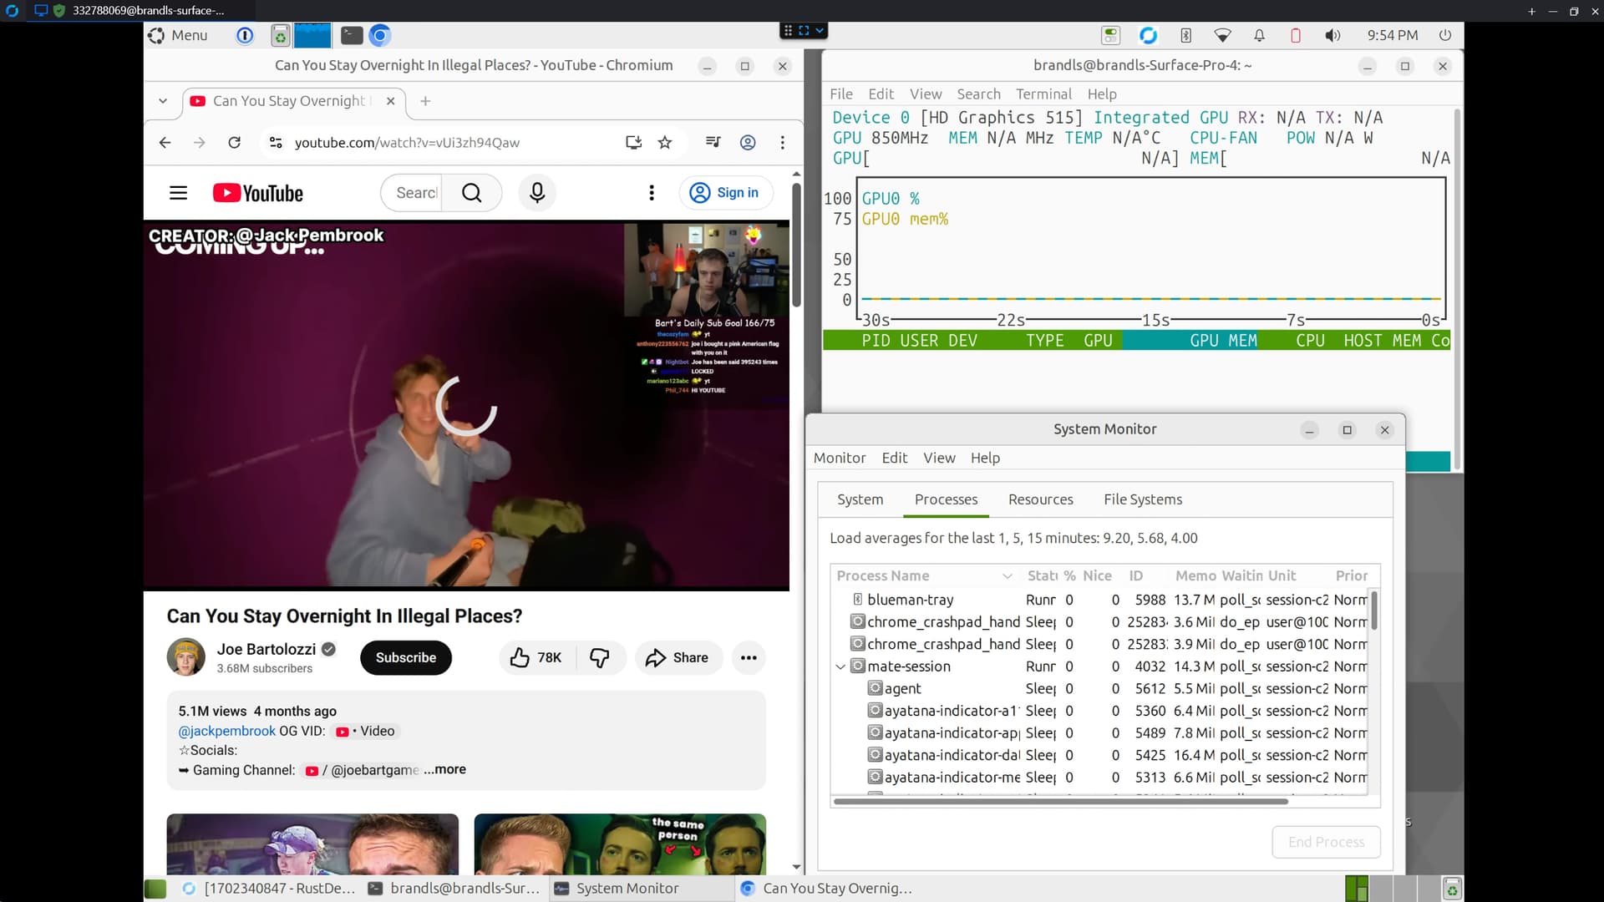Bookmark page with star icon
The height and width of the screenshot is (902, 1604).
point(665,143)
